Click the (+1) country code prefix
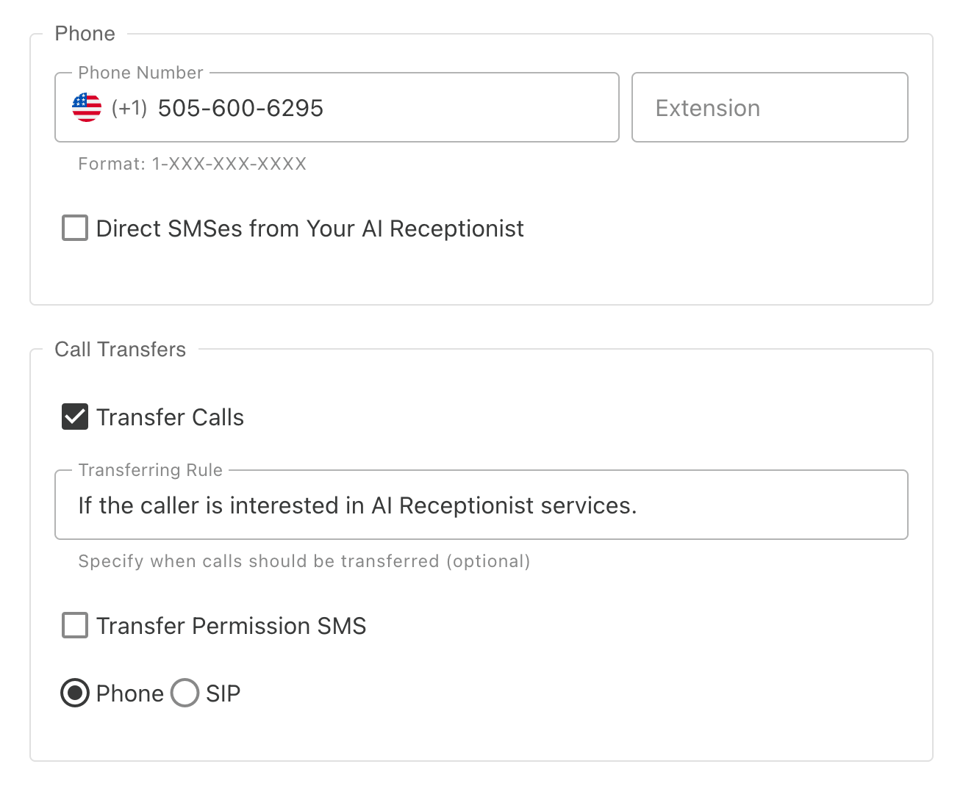Screen dimensions: 963x786 pos(129,107)
